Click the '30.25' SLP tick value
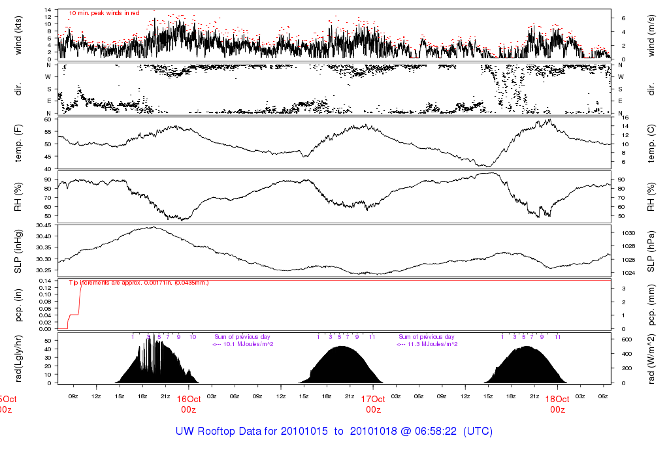This screenshot has width=669, height=457. click(44, 270)
